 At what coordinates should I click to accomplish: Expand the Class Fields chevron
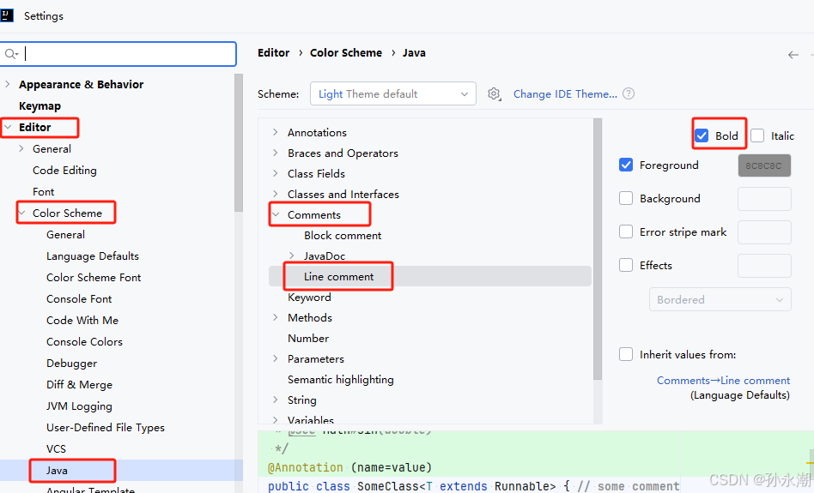275,174
